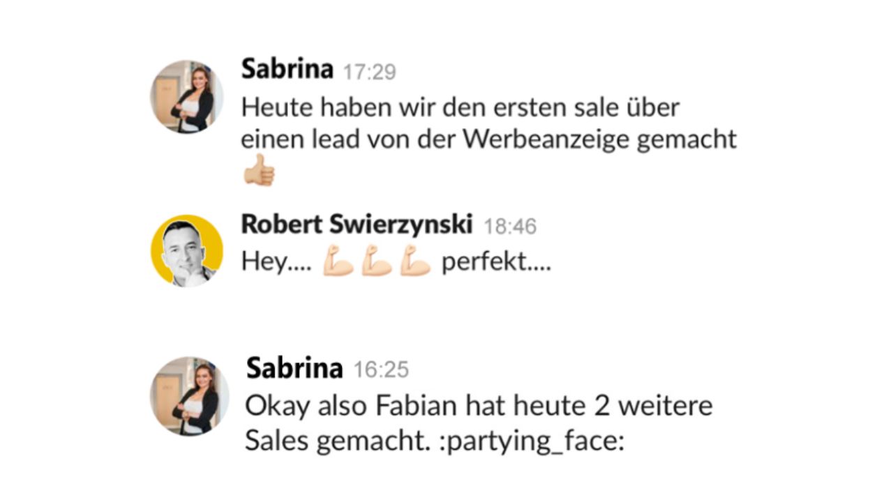Click the 16:25 message timestamp
The width and height of the screenshot is (893, 502).
tap(381, 370)
